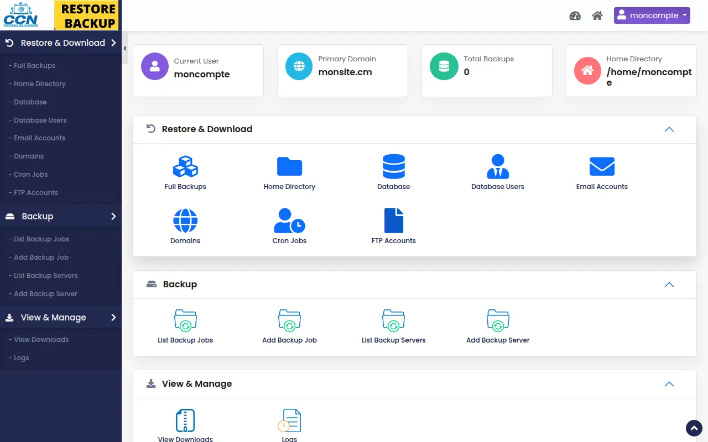Open the Database cylinder icon
The width and height of the screenshot is (708, 442).
pyautogui.click(x=394, y=166)
